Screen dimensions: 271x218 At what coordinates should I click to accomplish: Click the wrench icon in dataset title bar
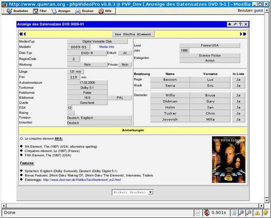tap(235, 24)
